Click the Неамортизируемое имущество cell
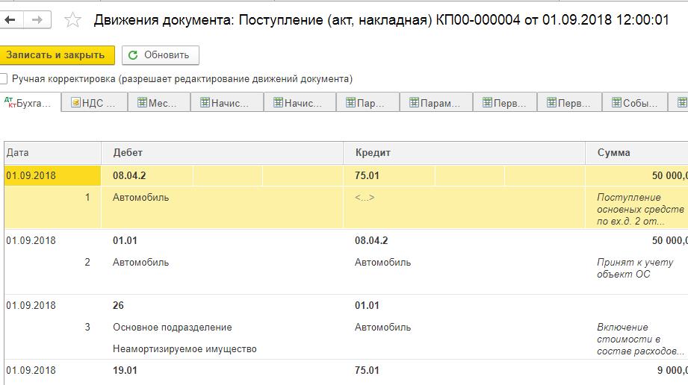 pos(185,348)
